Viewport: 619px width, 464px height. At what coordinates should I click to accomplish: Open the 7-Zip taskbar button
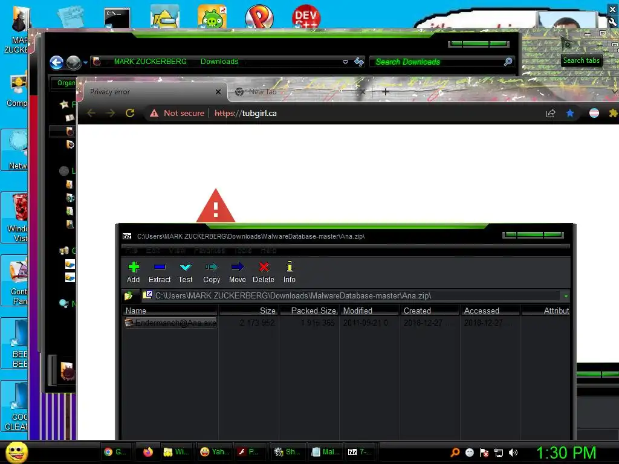pyautogui.click(x=360, y=452)
